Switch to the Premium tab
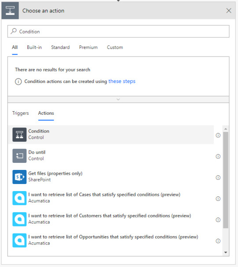This screenshot has height=267, width=238. [88, 47]
